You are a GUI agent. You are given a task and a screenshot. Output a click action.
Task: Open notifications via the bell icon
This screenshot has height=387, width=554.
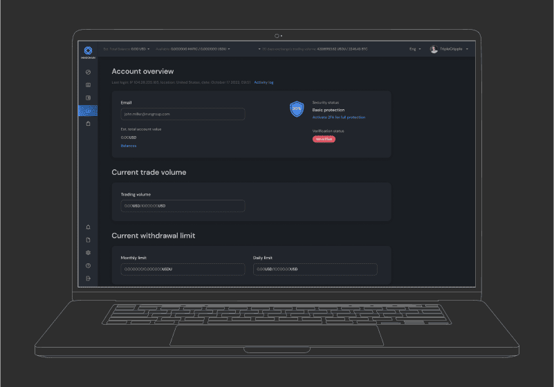(88, 227)
